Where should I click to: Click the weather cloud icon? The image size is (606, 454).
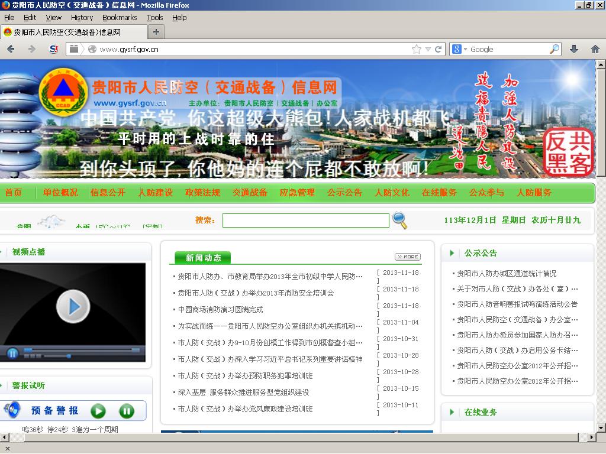(51, 222)
